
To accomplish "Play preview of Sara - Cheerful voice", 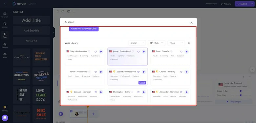I will [186, 51].
